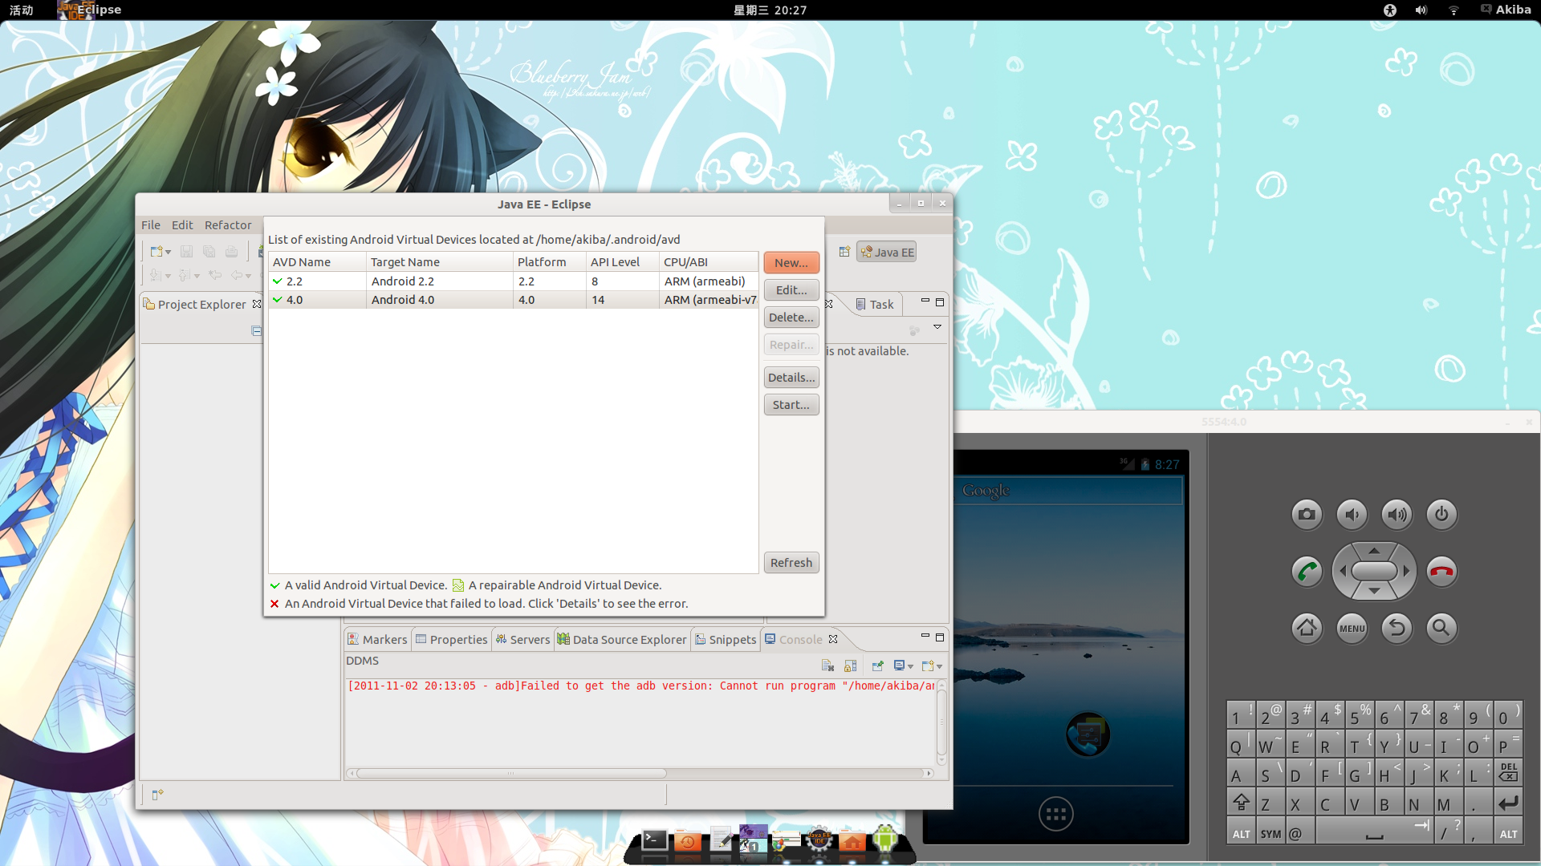Switch to the Servers tab
The image size is (1541, 866).
point(522,639)
